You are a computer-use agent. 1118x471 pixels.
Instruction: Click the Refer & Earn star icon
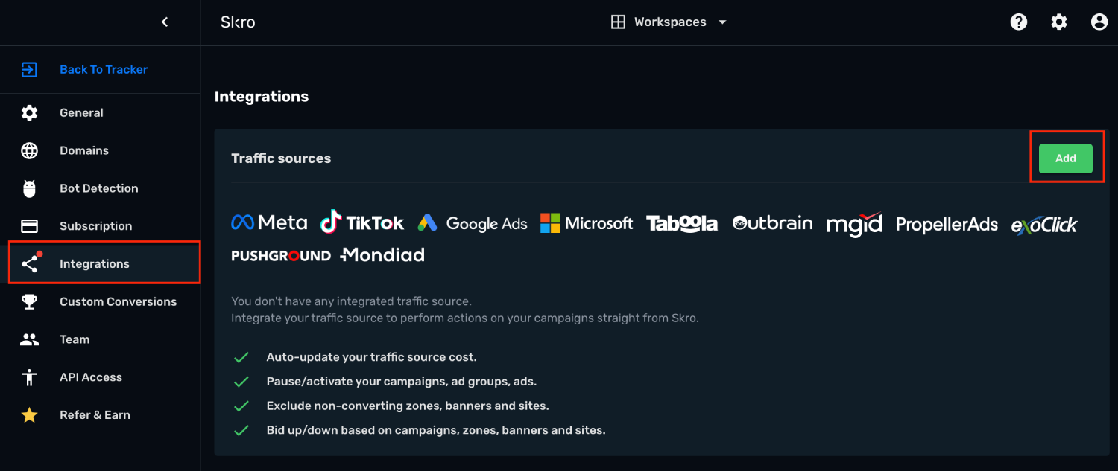[x=29, y=415]
